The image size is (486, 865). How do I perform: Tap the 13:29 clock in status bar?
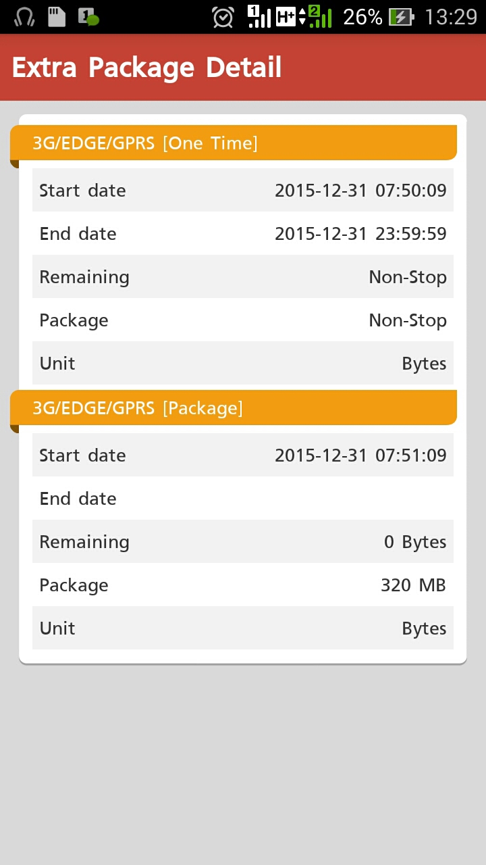450,17
